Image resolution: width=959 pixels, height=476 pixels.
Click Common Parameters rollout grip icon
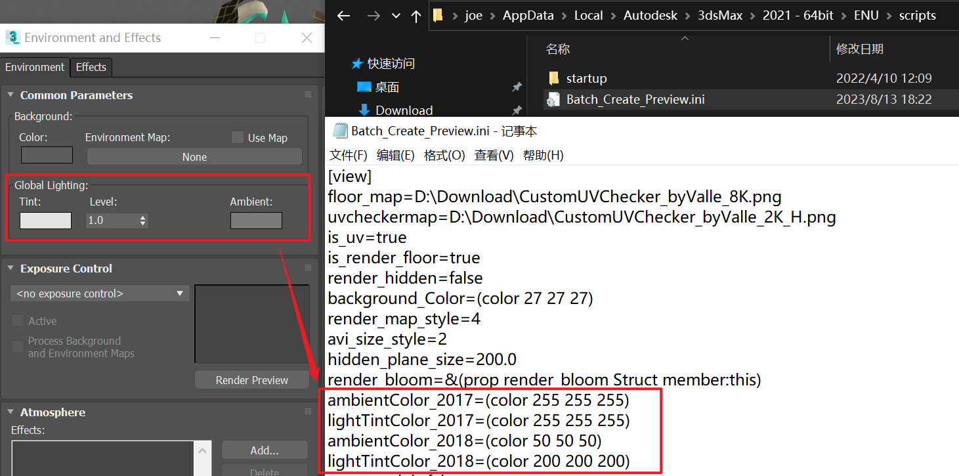(308, 95)
